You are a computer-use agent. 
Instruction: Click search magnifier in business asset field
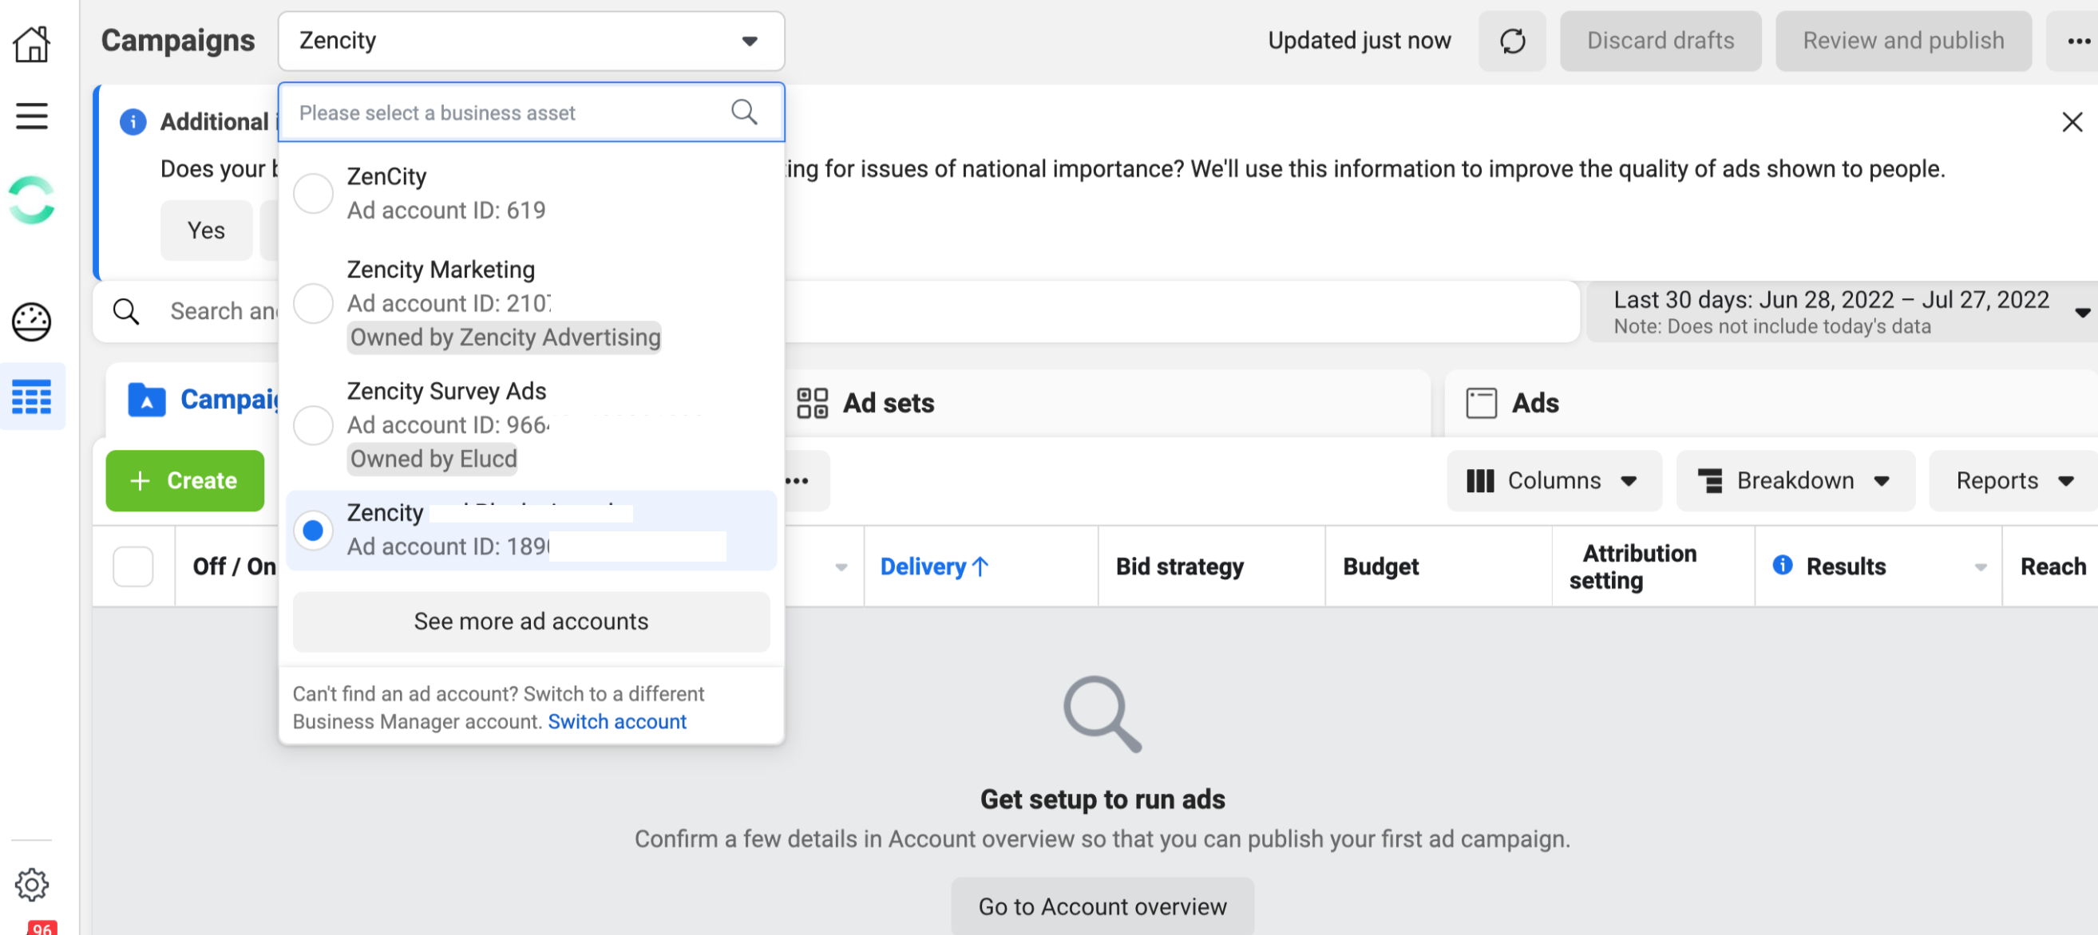pos(743,112)
